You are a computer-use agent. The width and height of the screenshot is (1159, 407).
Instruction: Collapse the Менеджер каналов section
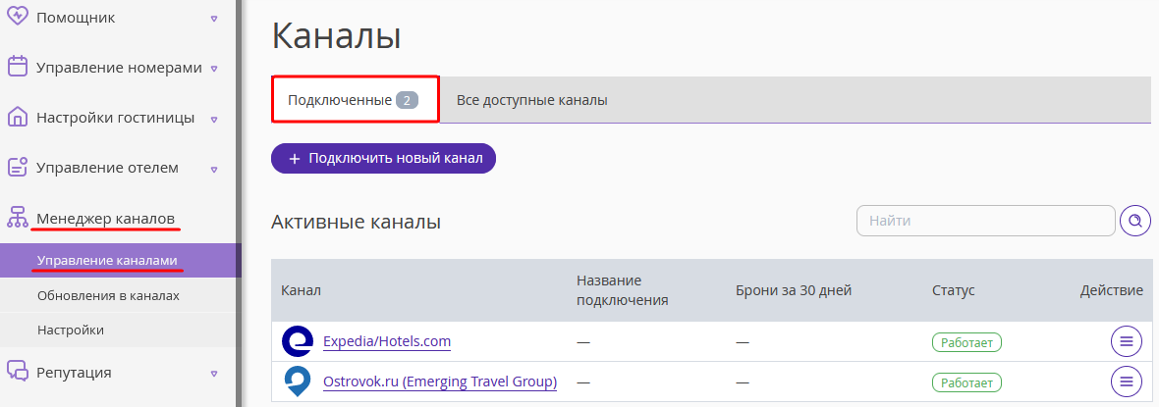coord(106,219)
